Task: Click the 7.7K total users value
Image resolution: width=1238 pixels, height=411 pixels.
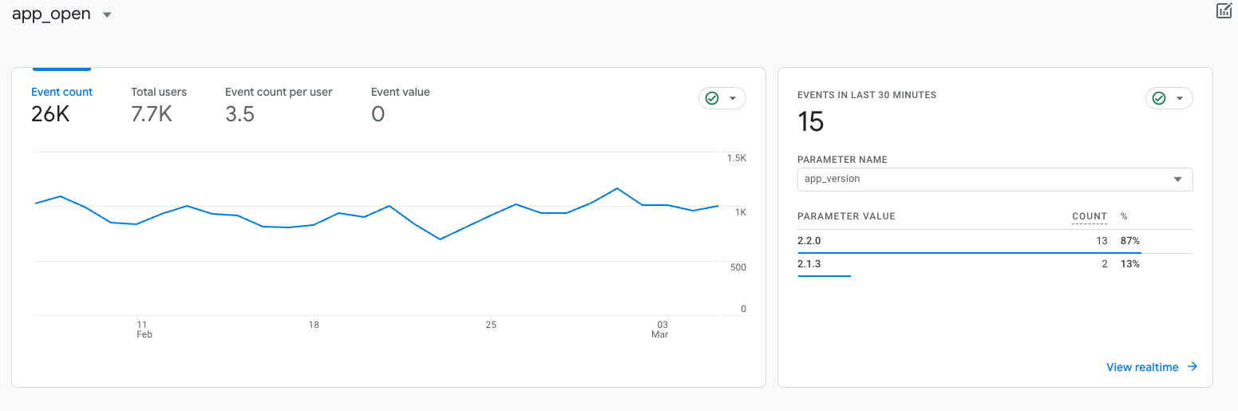Action: (x=152, y=114)
